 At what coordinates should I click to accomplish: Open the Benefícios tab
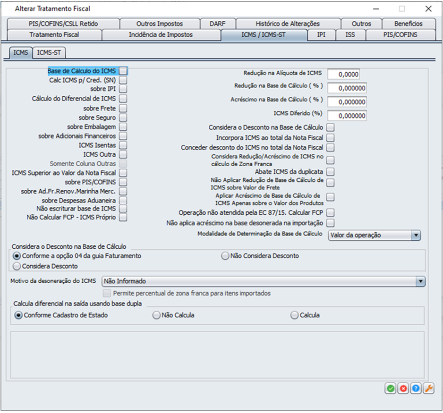[x=409, y=24]
